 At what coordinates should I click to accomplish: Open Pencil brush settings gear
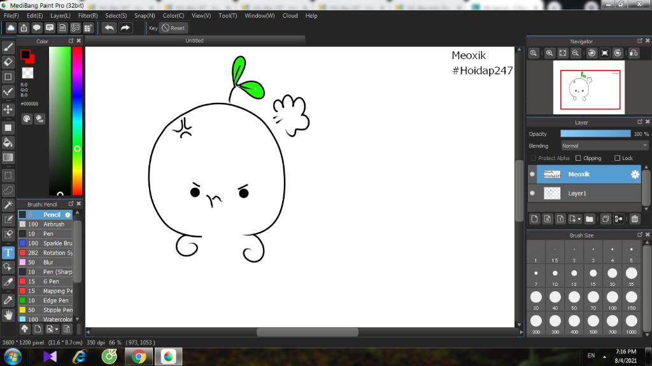(x=67, y=215)
